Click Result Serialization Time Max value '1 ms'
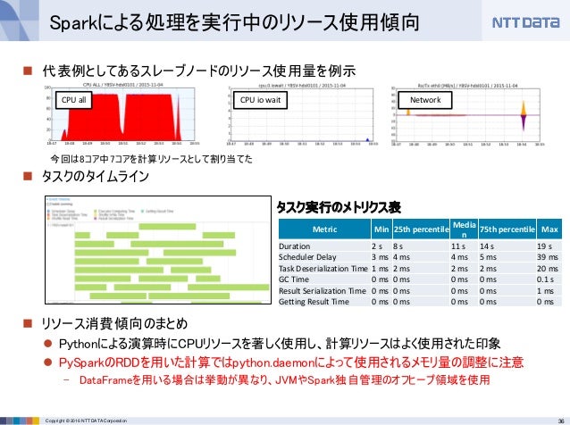 (545, 291)
